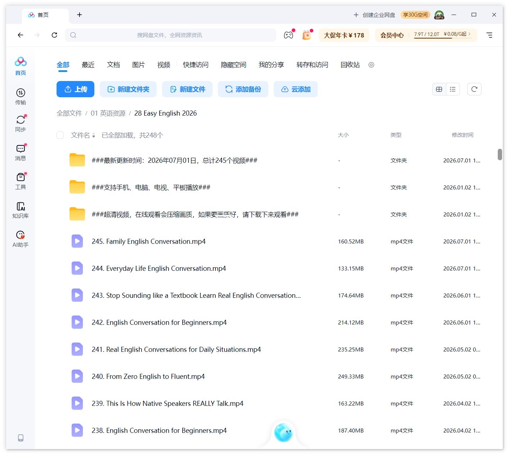Open tab settings gear next to 回收站
Screen dimensions: 510x457
click(x=371, y=65)
